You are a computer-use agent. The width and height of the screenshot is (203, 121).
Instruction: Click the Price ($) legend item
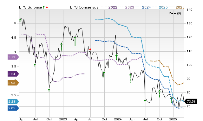coord(171,13)
